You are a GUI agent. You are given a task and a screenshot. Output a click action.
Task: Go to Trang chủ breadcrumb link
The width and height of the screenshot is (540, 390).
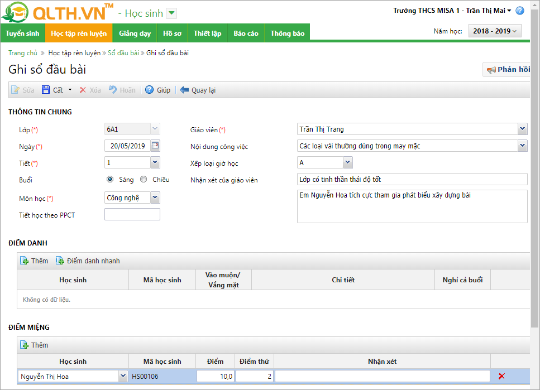tap(23, 52)
